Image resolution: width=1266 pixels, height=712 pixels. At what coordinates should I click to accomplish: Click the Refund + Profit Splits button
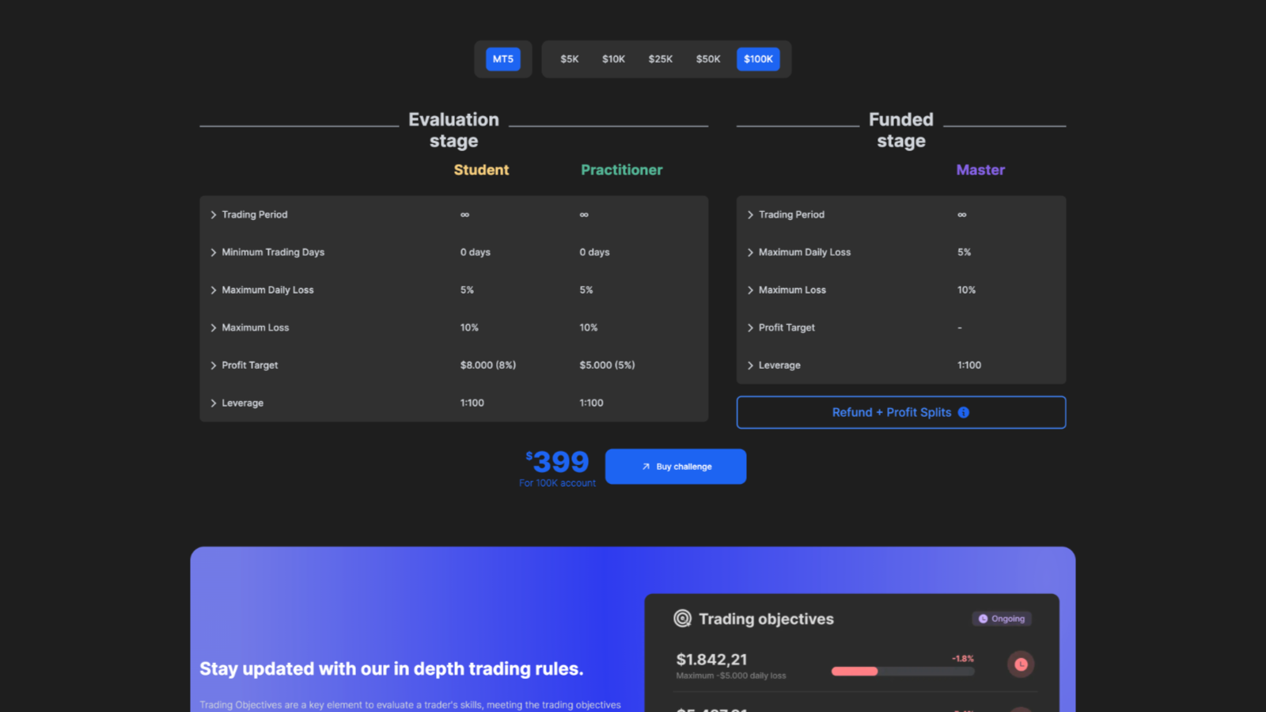(901, 412)
